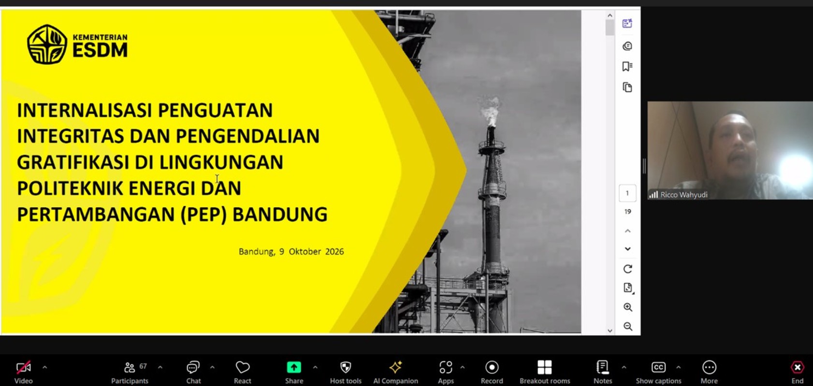Open Breakout rooms
This screenshot has height=386, width=813.
(x=545, y=372)
